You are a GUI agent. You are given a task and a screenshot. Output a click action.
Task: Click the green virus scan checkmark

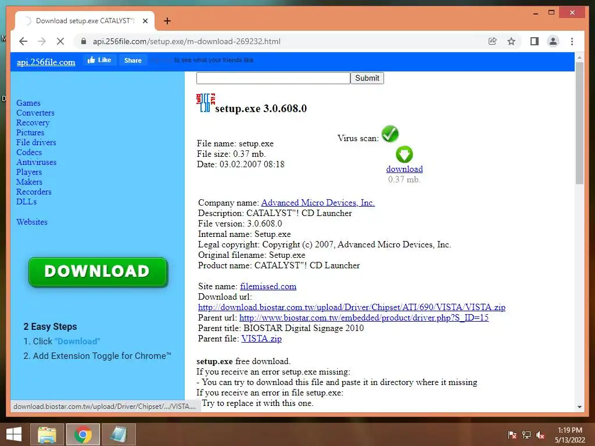pyautogui.click(x=390, y=134)
